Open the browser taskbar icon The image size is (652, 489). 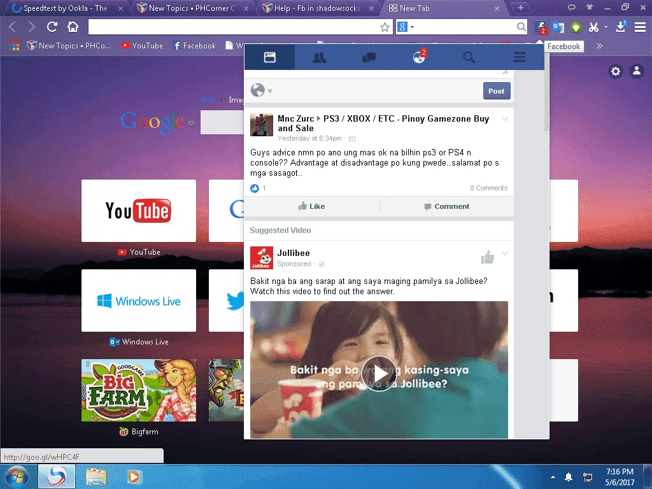pos(57,476)
